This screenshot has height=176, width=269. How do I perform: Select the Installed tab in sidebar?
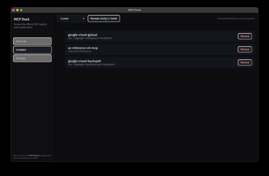tap(32, 50)
